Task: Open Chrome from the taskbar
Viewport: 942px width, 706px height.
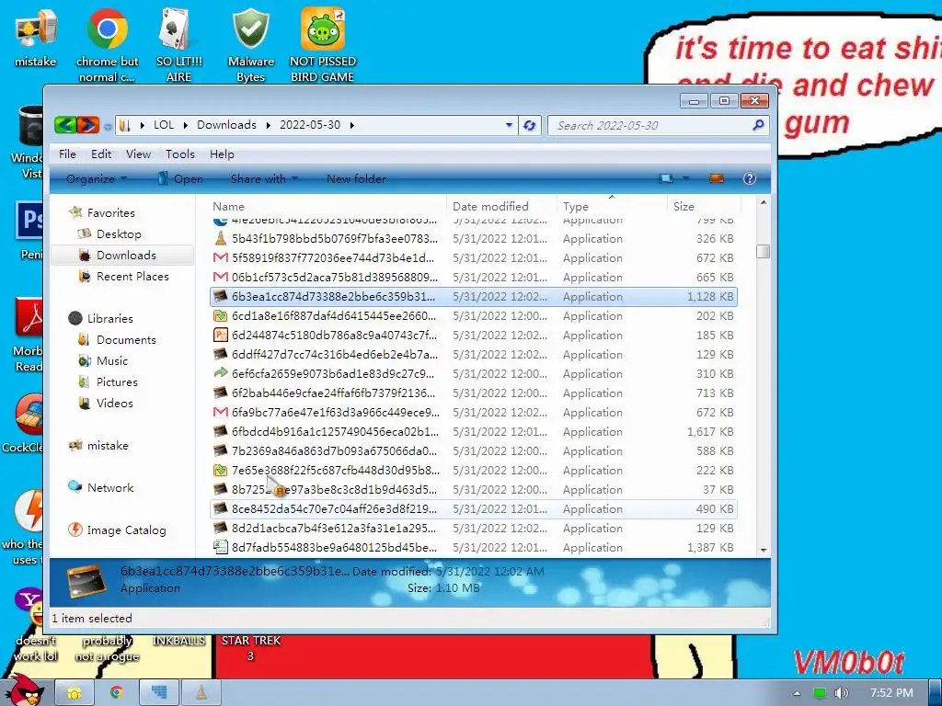Action: point(116,692)
